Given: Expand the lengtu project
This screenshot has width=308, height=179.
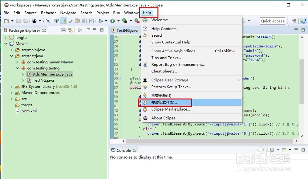Looking at the screenshot, I should click(x=6, y=38).
